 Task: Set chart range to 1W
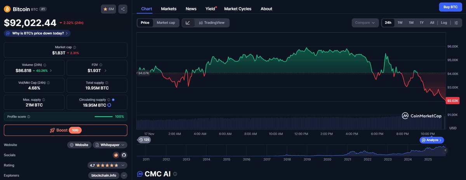pyautogui.click(x=400, y=23)
